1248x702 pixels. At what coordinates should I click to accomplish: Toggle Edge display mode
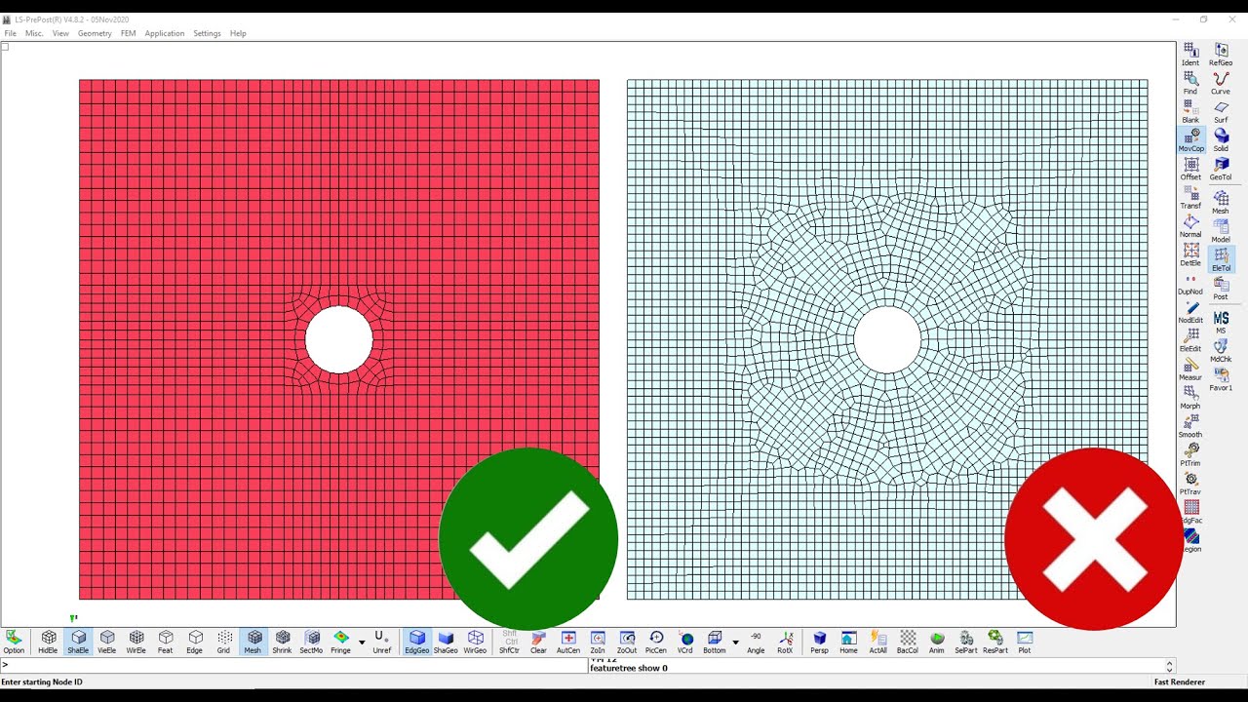click(195, 642)
